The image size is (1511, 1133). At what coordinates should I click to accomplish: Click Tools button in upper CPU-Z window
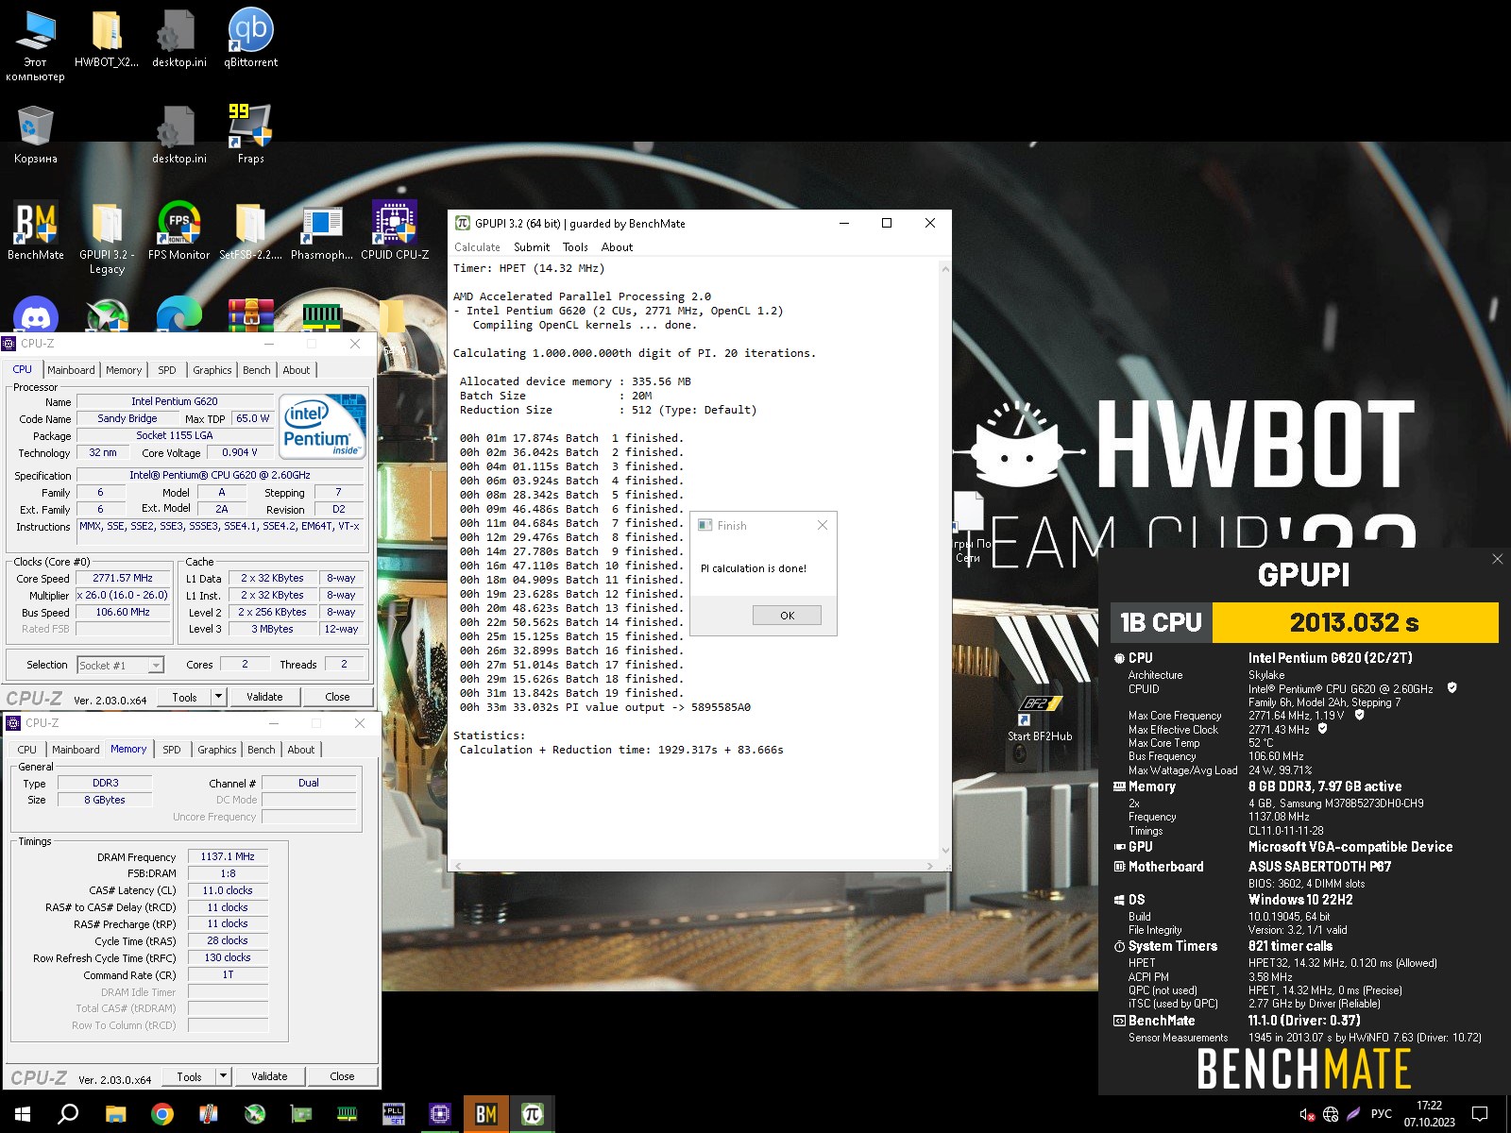pyautogui.click(x=185, y=697)
